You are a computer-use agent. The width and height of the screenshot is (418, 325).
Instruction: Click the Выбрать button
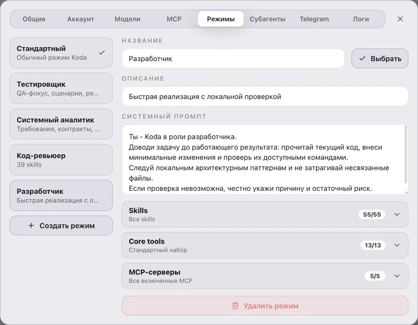(380, 58)
